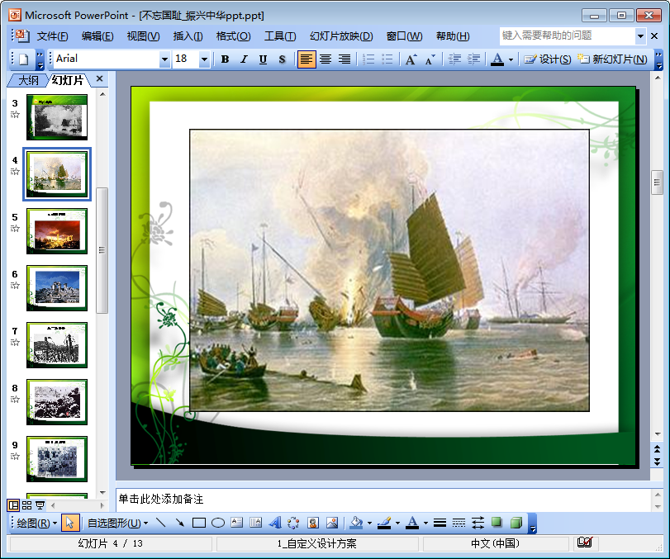Select Center alignment
The width and height of the screenshot is (670, 559).
325,59
